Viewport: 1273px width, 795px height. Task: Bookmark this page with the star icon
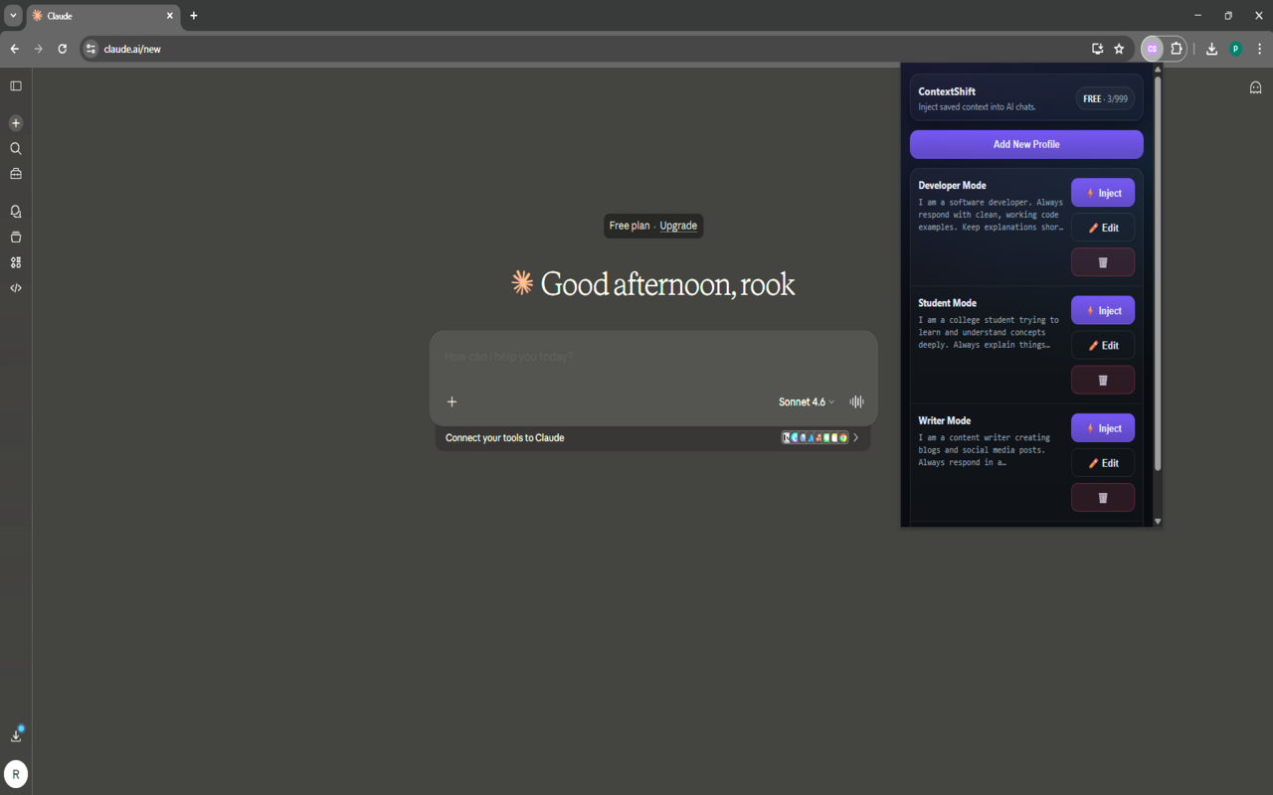pos(1119,49)
